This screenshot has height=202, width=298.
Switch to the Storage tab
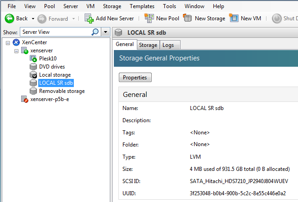tap(148, 45)
